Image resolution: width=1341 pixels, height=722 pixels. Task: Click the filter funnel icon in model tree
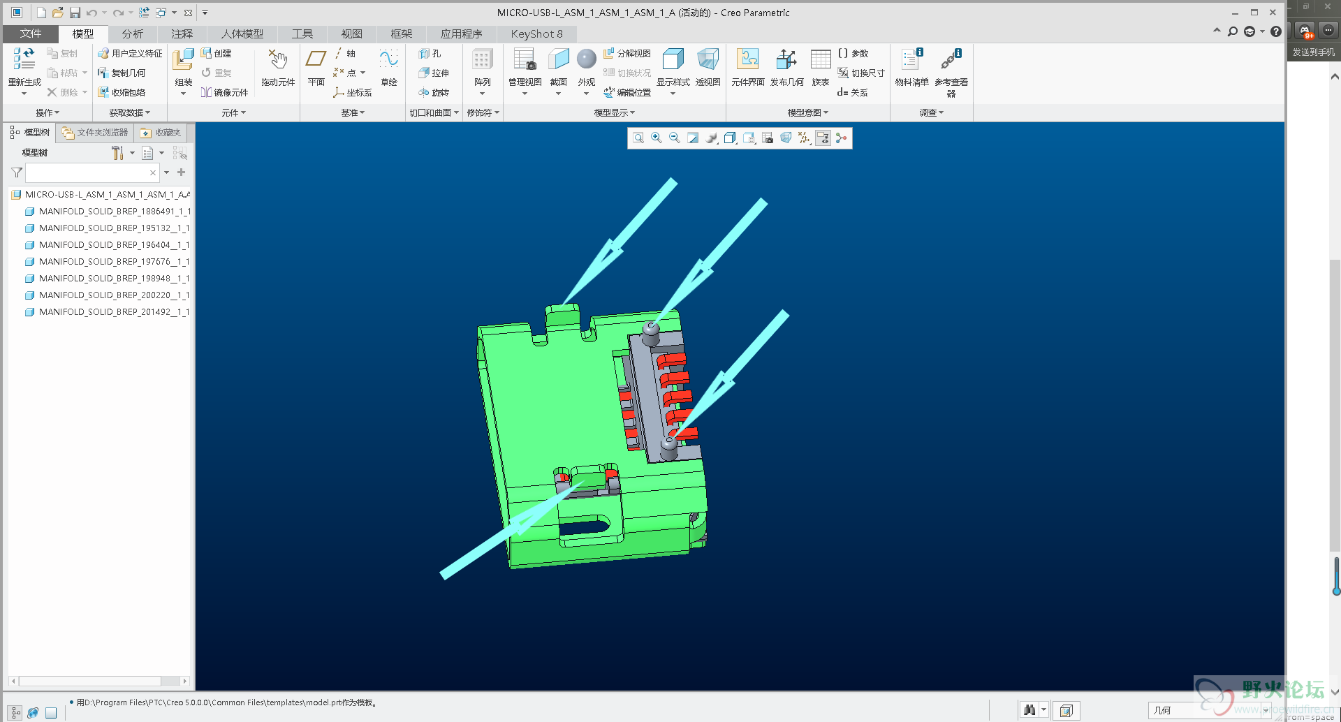coord(17,172)
